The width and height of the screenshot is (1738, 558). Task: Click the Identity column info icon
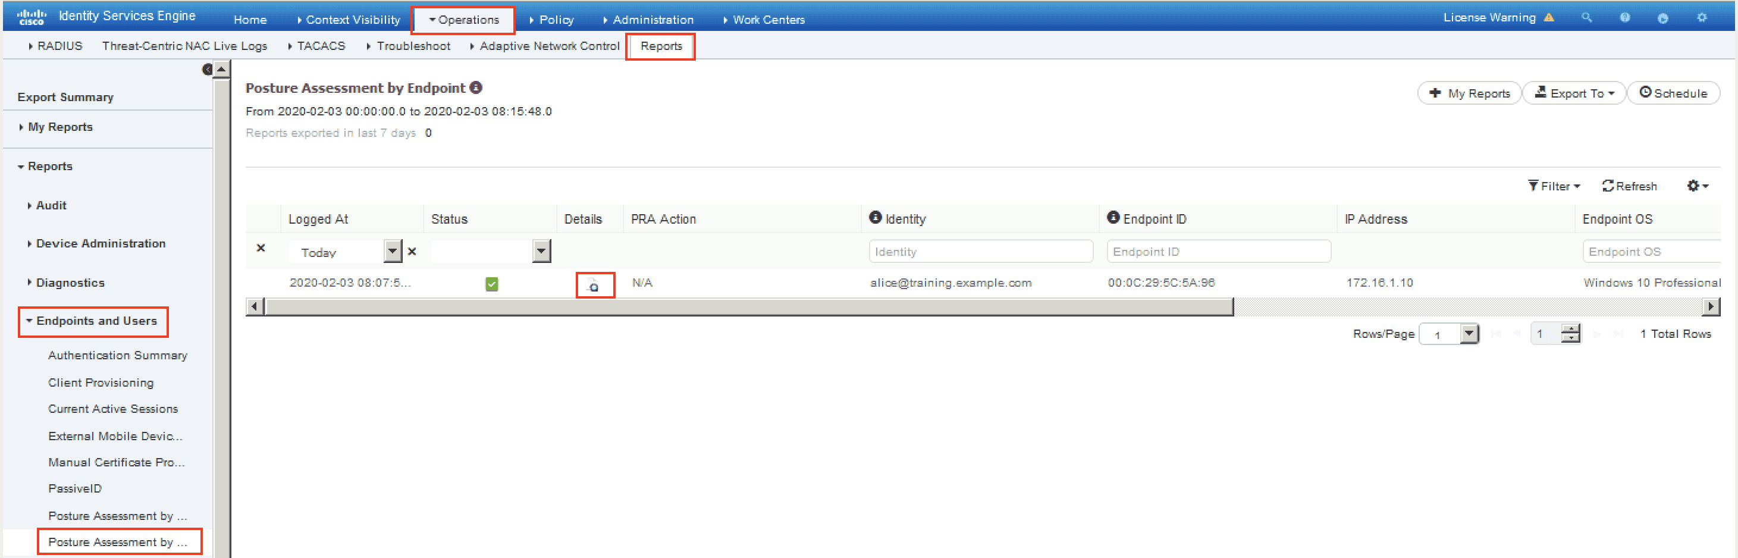click(875, 217)
